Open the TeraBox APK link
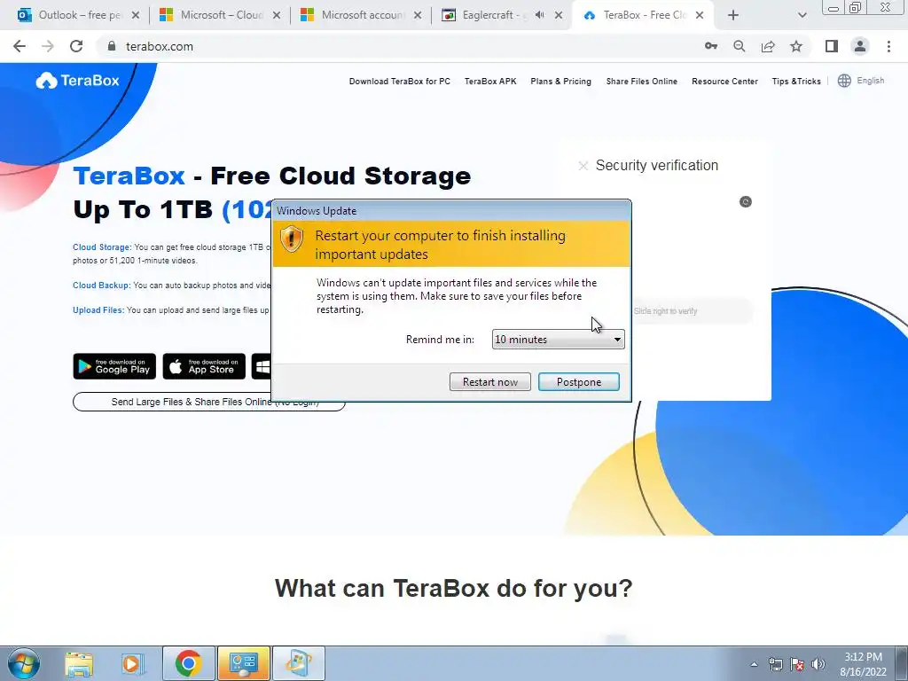908x681 pixels. coord(490,82)
